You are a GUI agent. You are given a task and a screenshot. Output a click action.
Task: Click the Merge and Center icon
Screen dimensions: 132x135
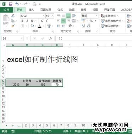74,21
